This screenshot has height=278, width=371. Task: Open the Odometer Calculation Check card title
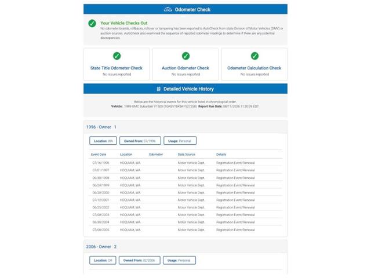pos(254,68)
